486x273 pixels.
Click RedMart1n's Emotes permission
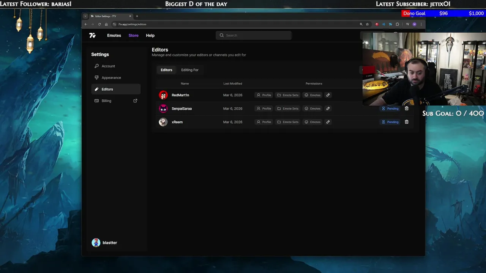point(312,95)
